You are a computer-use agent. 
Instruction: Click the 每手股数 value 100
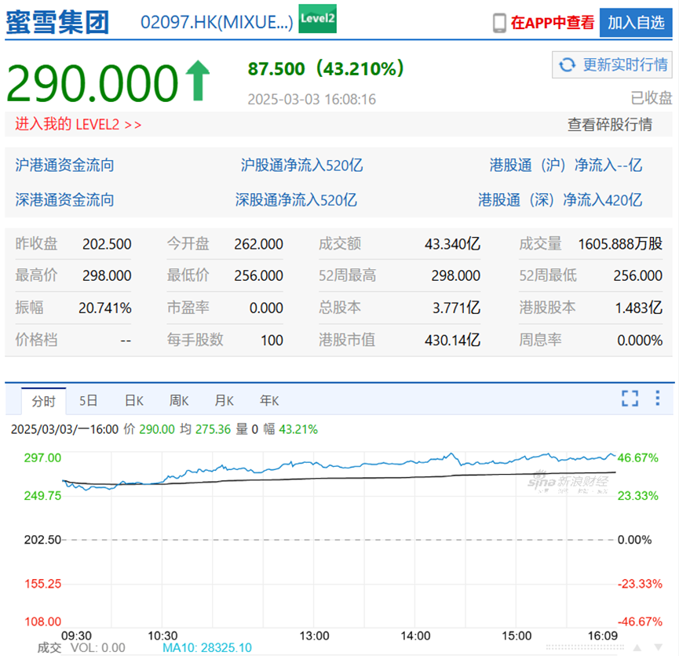(x=272, y=341)
